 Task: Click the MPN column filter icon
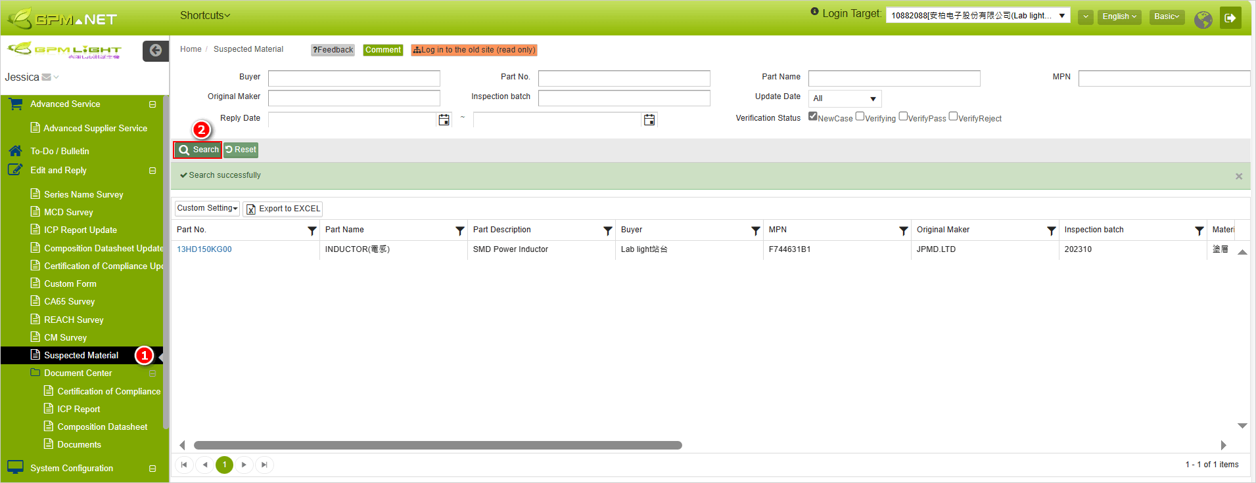(904, 230)
